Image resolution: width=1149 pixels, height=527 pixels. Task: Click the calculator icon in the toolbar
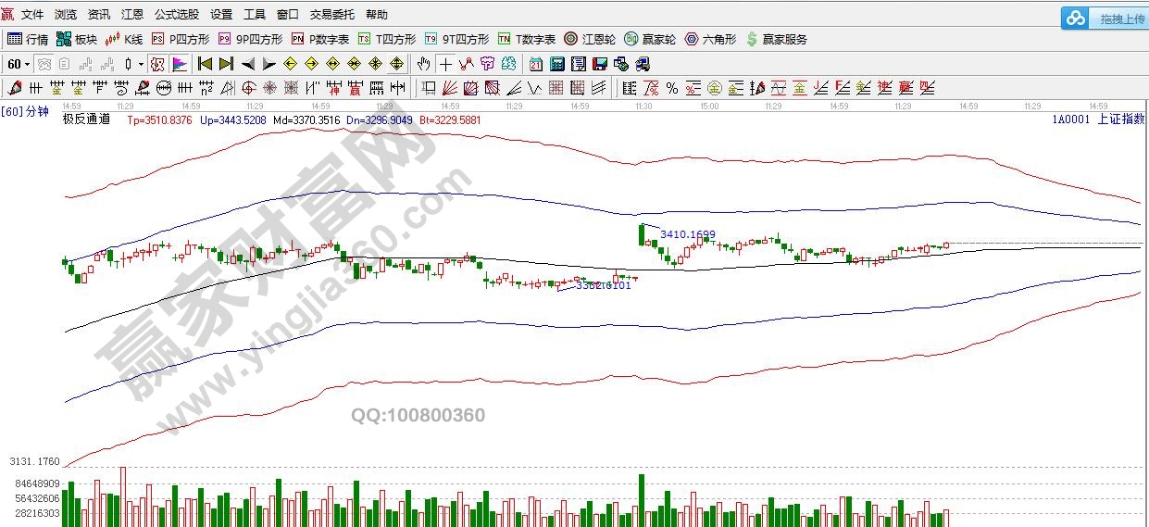[x=557, y=64]
